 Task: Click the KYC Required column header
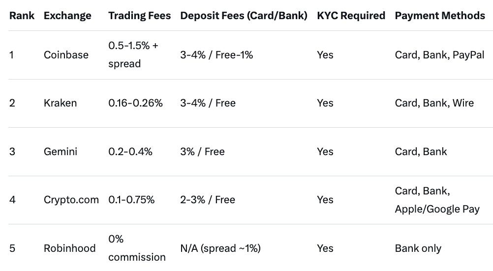tap(351, 16)
